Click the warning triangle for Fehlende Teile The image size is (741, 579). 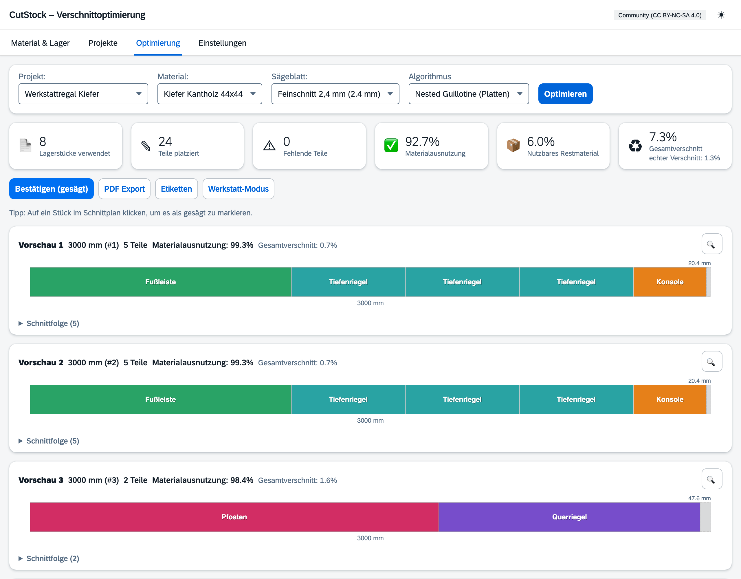[269, 146]
